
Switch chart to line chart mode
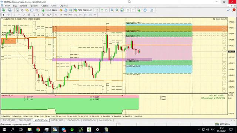click(107, 10)
